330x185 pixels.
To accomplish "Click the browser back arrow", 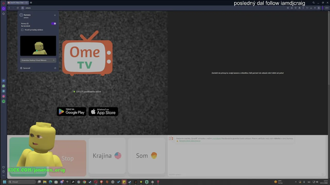I will (x=9, y=8).
